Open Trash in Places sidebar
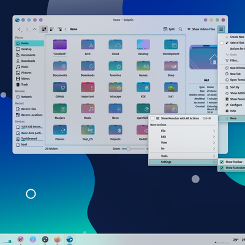This screenshot has width=245, height=245. point(29,85)
